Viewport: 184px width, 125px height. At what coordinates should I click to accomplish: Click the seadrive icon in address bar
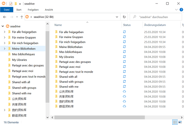[27, 17]
